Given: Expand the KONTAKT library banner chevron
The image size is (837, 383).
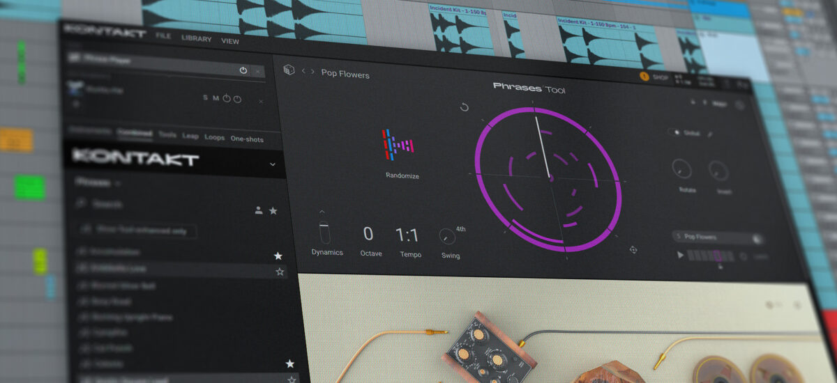Looking at the screenshot, I should [x=272, y=165].
